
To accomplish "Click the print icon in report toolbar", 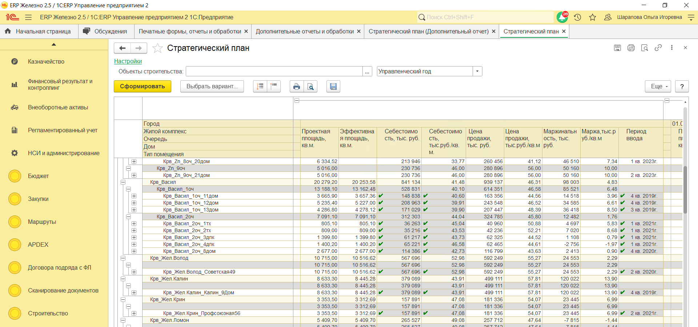I will click(297, 86).
